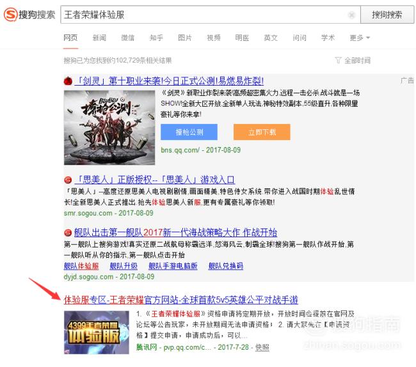Expand the 更多 dropdown
Screen dimensions: 416x367
tap(360, 38)
